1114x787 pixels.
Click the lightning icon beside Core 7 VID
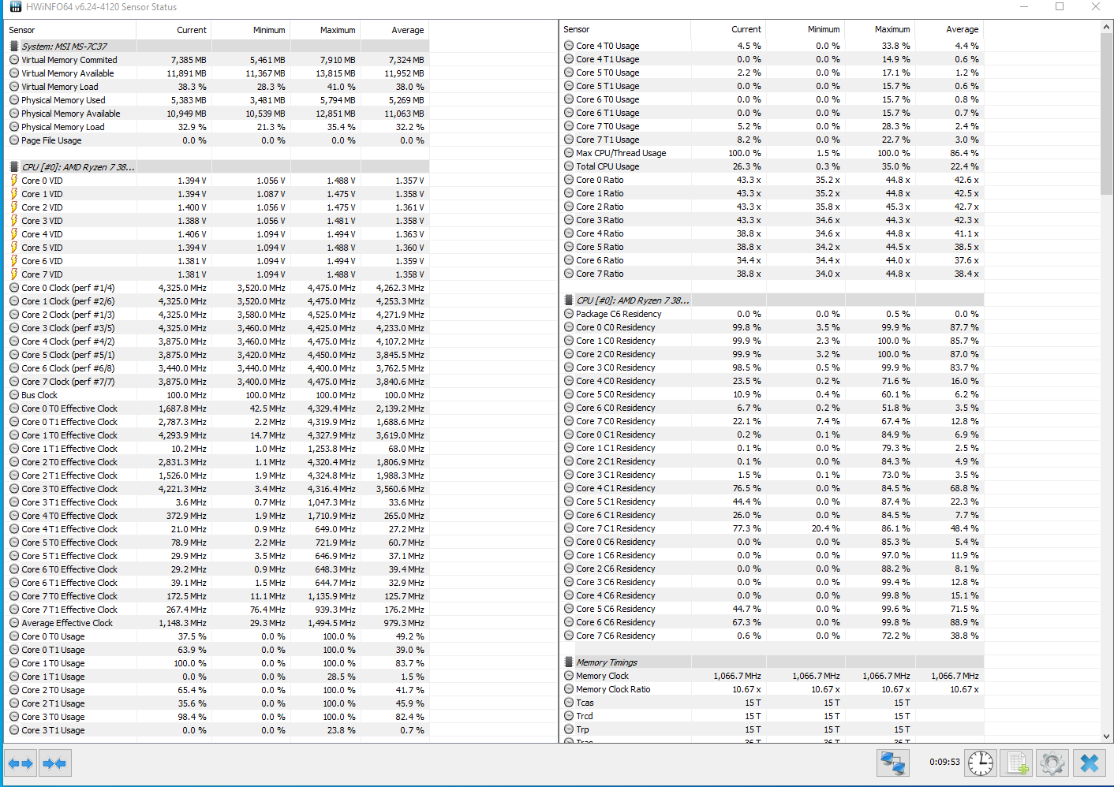point(14,274)
